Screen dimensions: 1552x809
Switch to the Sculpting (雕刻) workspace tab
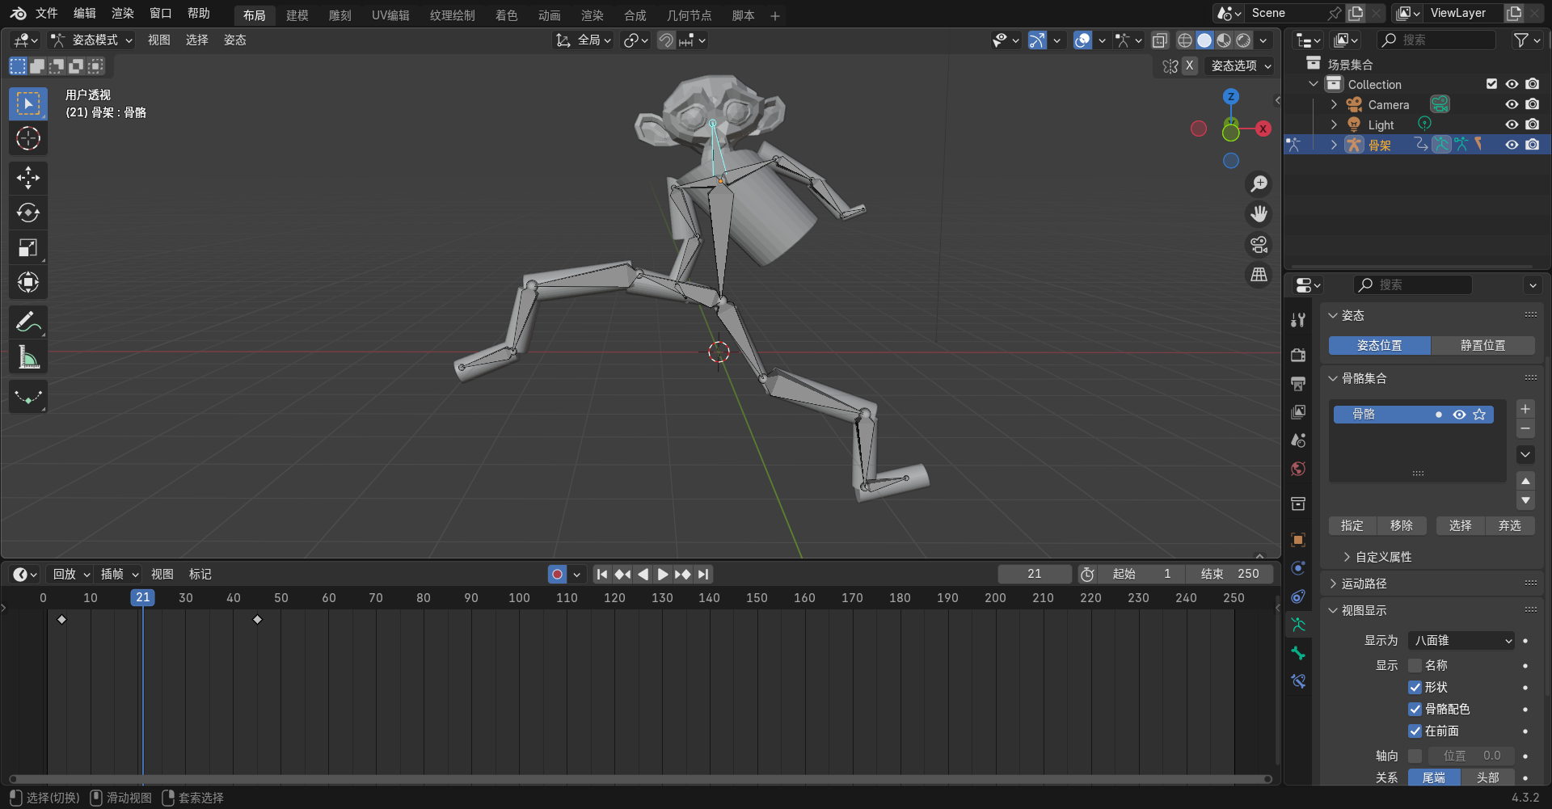[x=339, y=15]
